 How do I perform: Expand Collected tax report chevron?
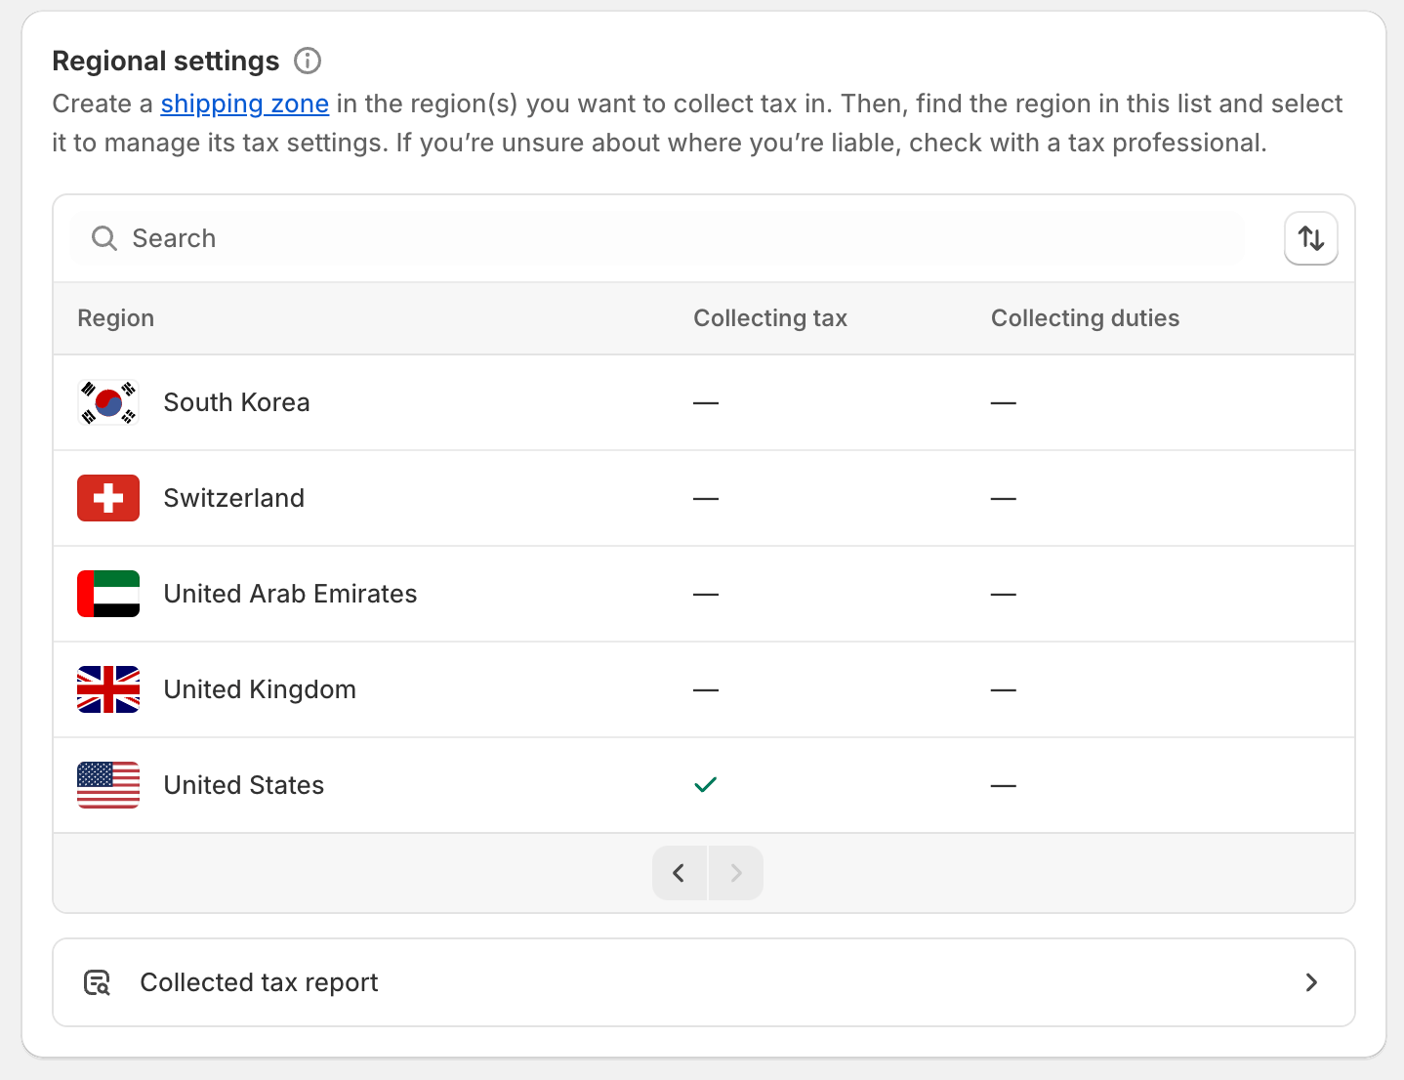[1311, 982]
